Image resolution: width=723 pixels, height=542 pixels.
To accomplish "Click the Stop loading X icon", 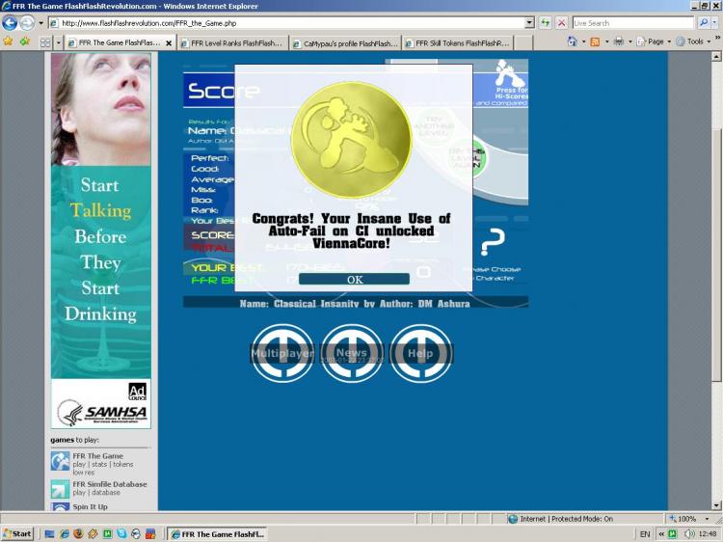I will click(x=560, y=22).
